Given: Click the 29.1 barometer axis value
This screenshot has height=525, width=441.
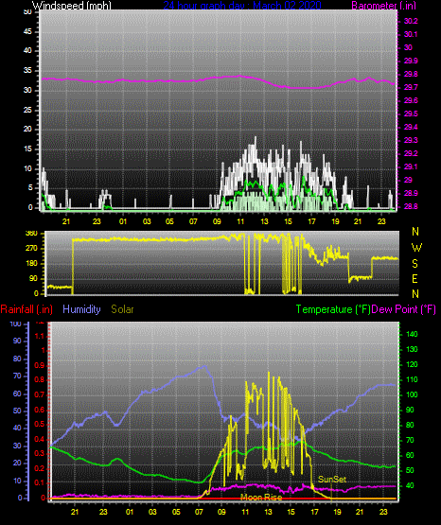Looking at the screenshot, I should pyautogui.click(x=411, y=166).
